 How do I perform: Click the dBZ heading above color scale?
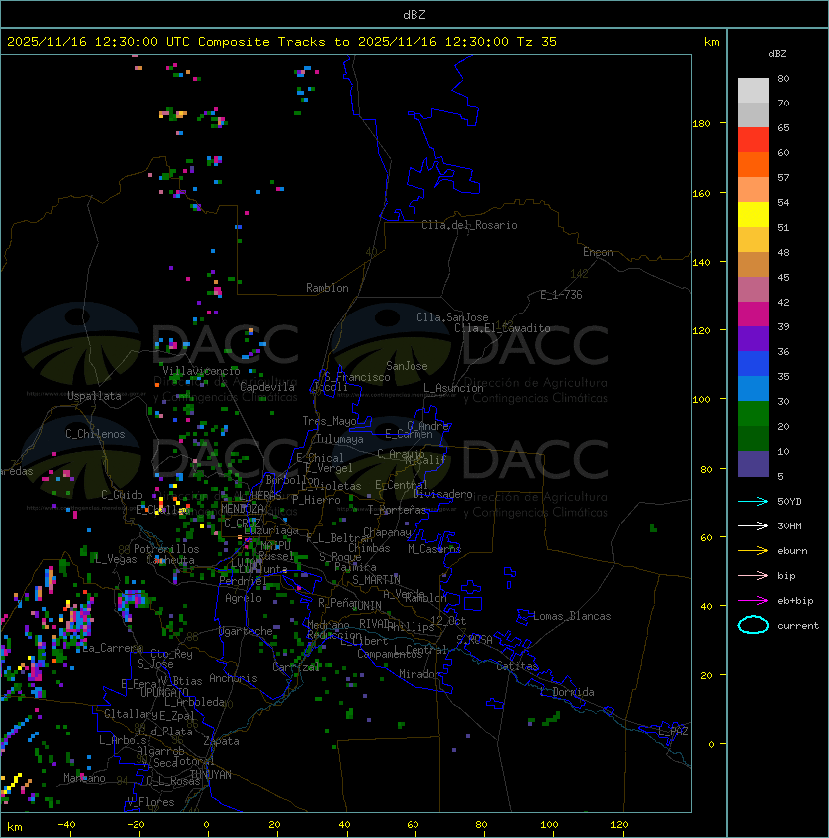coord(777,54)
